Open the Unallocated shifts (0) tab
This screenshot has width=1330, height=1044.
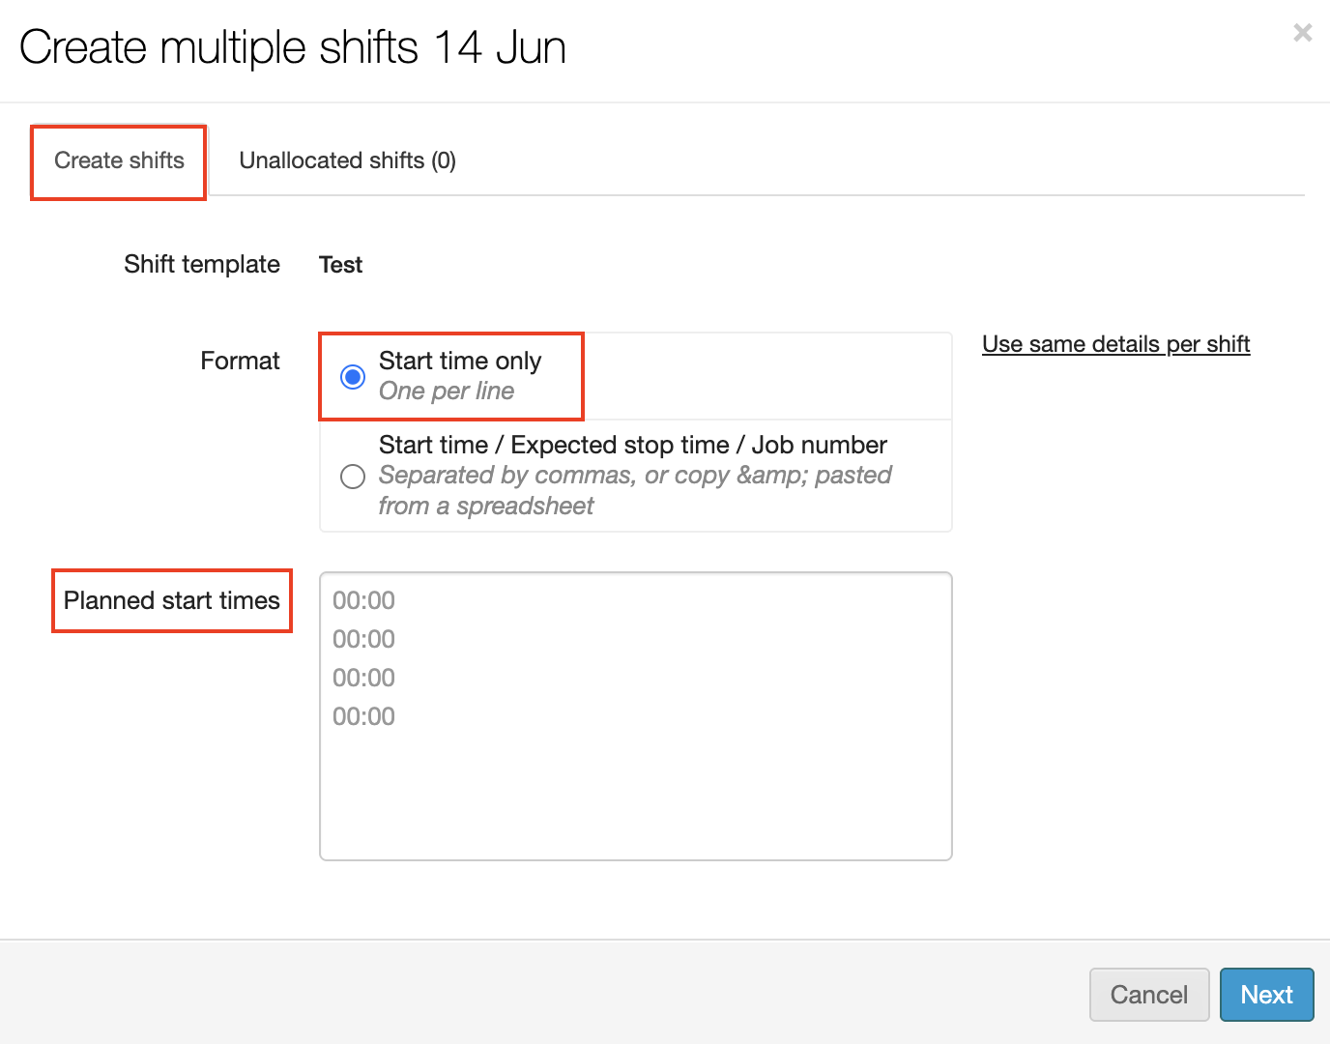(x=347, y=160)
